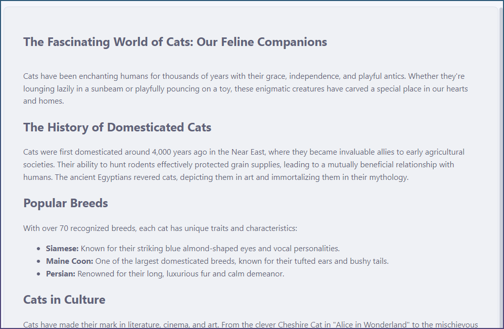Select the History of Domesticated Cats heading

117,127
